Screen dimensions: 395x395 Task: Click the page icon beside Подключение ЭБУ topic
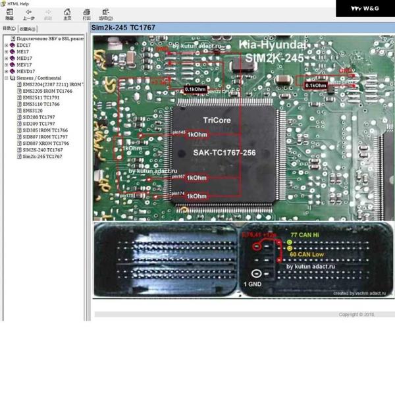[13, 39]
